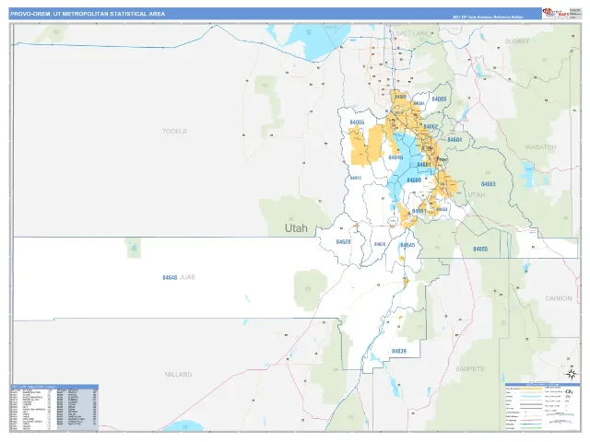Click ZIP code 84005 label
This screenshot has width=590, height=442.
point(357,122)
